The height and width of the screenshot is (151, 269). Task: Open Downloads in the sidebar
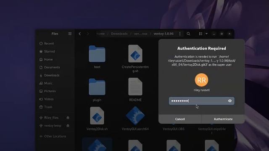tap(55, 75)
